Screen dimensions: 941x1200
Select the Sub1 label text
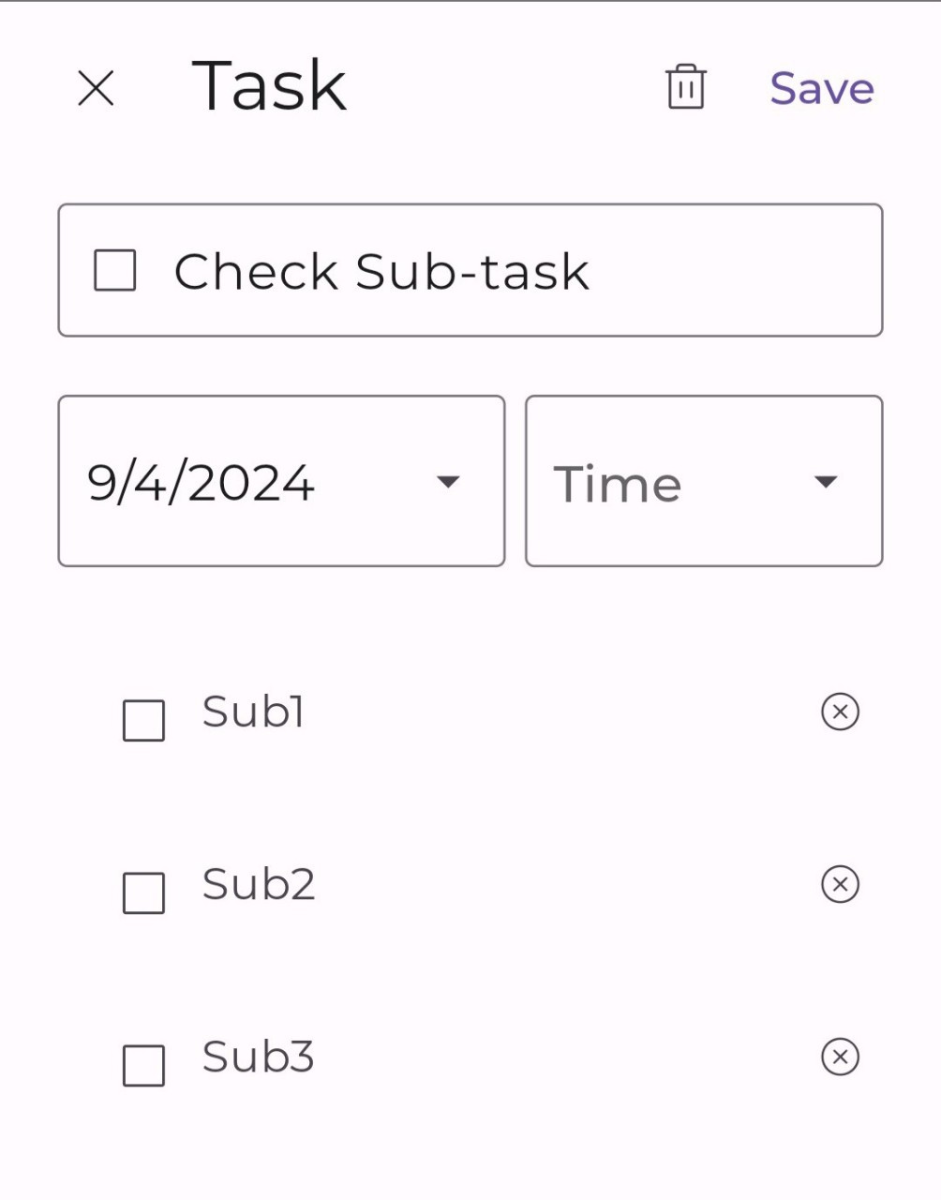tap(254, 712)
